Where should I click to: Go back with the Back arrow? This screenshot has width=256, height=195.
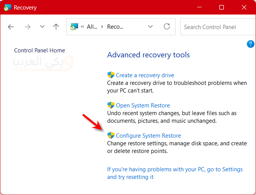coord(11,27)
